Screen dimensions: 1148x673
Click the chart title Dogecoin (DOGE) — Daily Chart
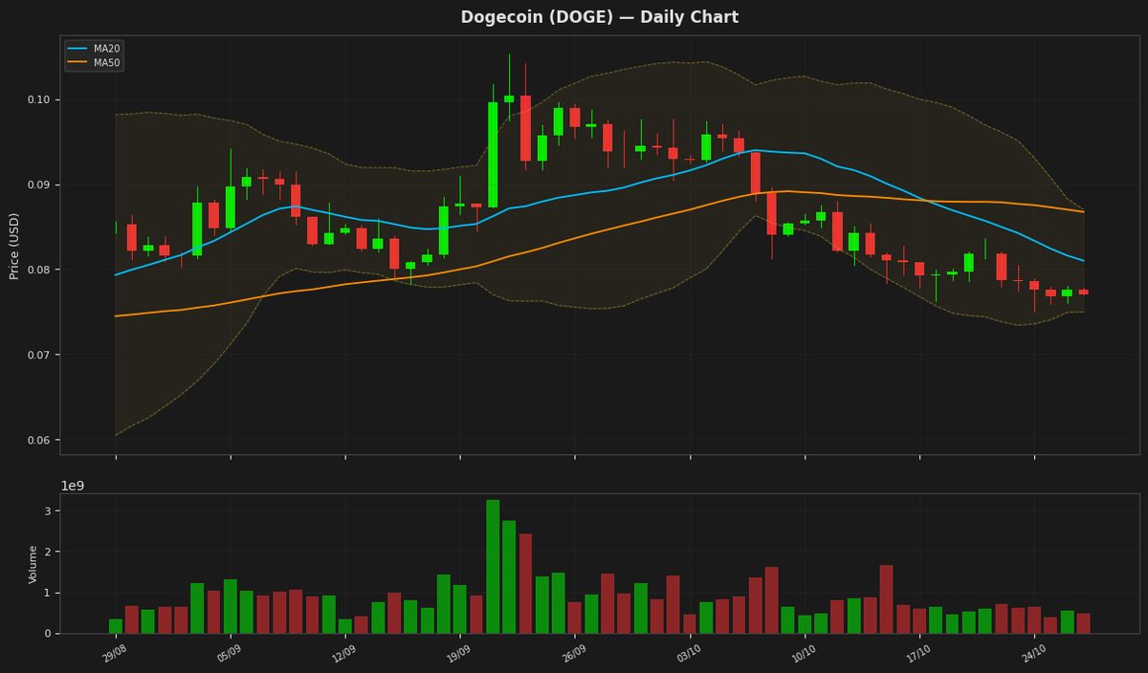pyautogui.click(x=600, y=17)
